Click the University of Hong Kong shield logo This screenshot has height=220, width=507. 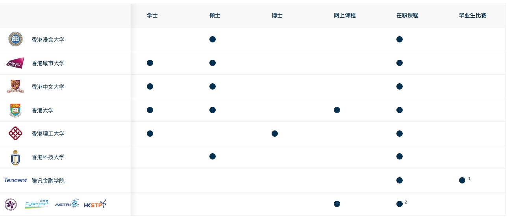(15, 110)
